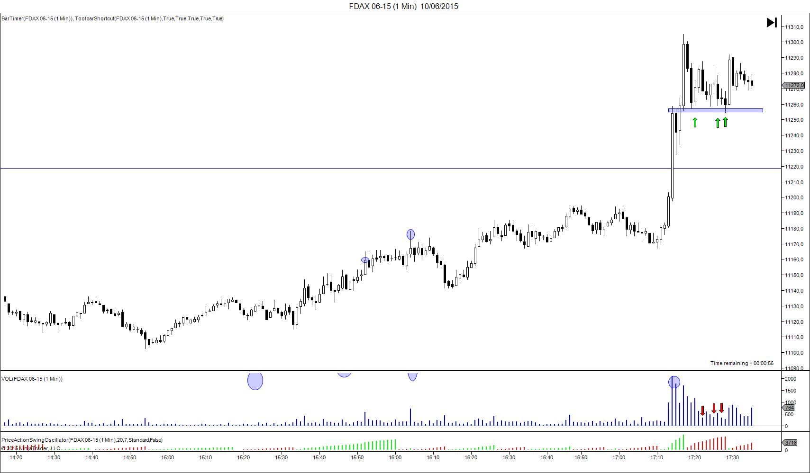Click the 16:40 time axis label
The width and height of the screenshot is (810, 473).
tap(547, 457)
